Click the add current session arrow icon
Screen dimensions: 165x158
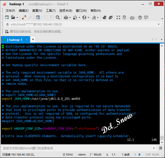(7, 32)
